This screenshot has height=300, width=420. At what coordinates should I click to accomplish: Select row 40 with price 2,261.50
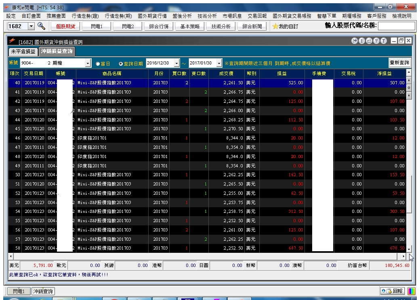207,83
